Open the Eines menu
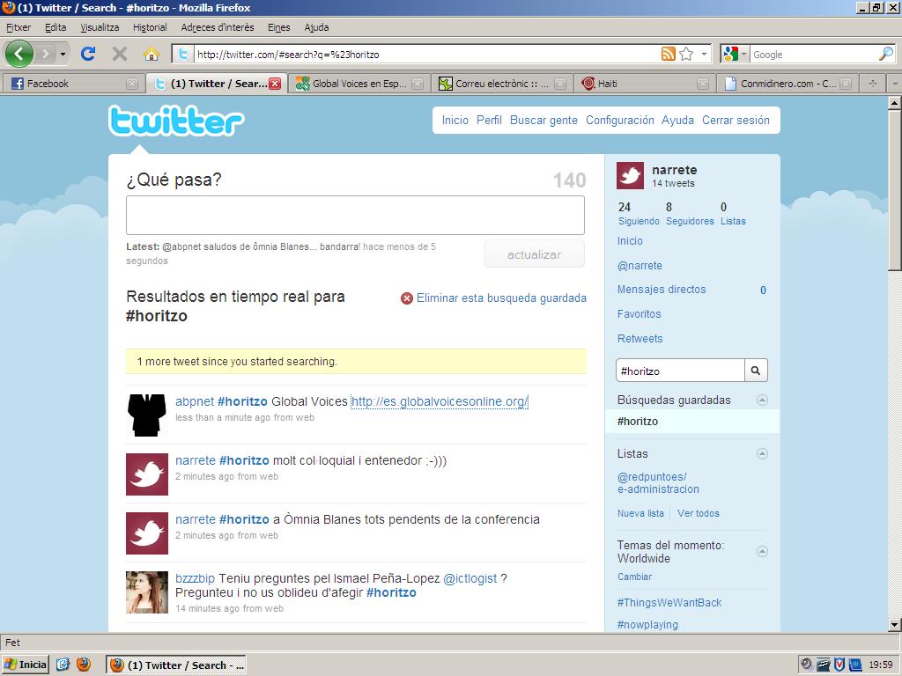This screenshot has width=902, height=676. tap(279, 27)
